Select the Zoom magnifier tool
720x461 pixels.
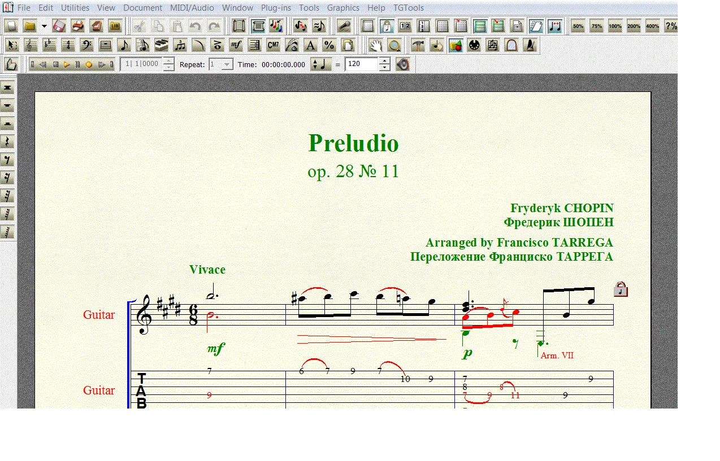coord(394,46)
